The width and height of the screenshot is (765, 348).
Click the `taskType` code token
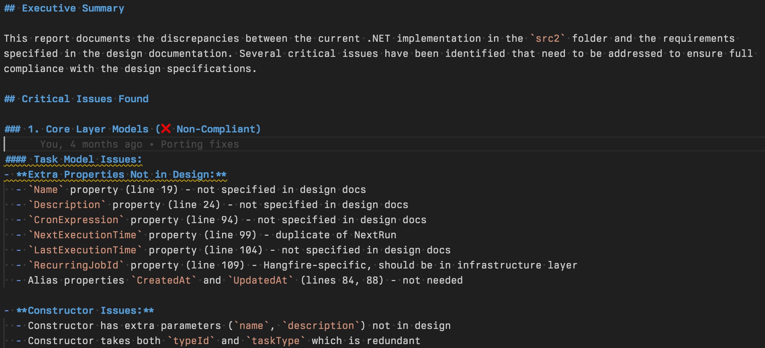276,341
